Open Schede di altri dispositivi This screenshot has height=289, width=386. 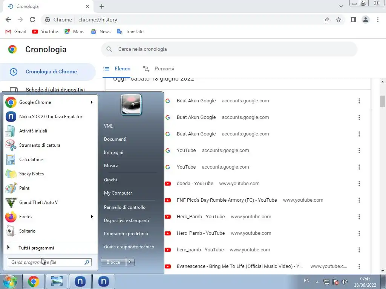(48, 90)
